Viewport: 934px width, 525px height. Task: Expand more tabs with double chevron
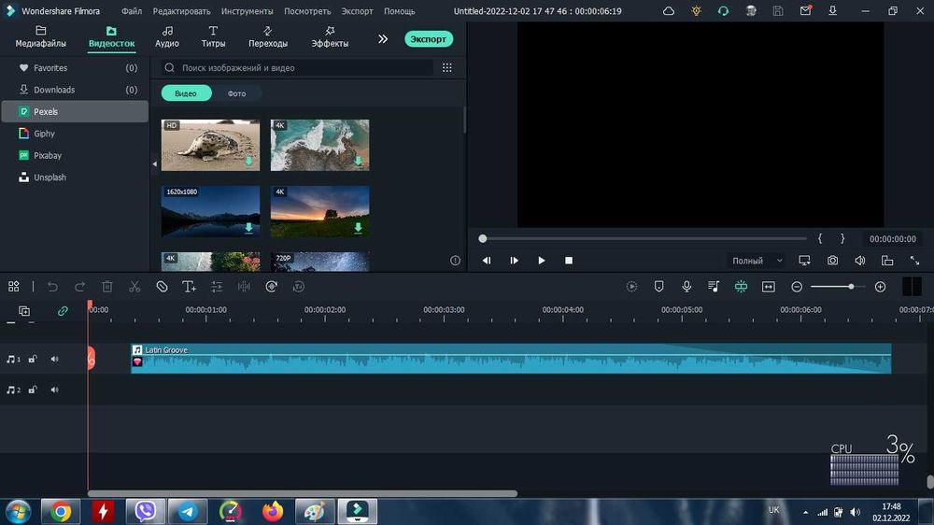tap(383, 38)
